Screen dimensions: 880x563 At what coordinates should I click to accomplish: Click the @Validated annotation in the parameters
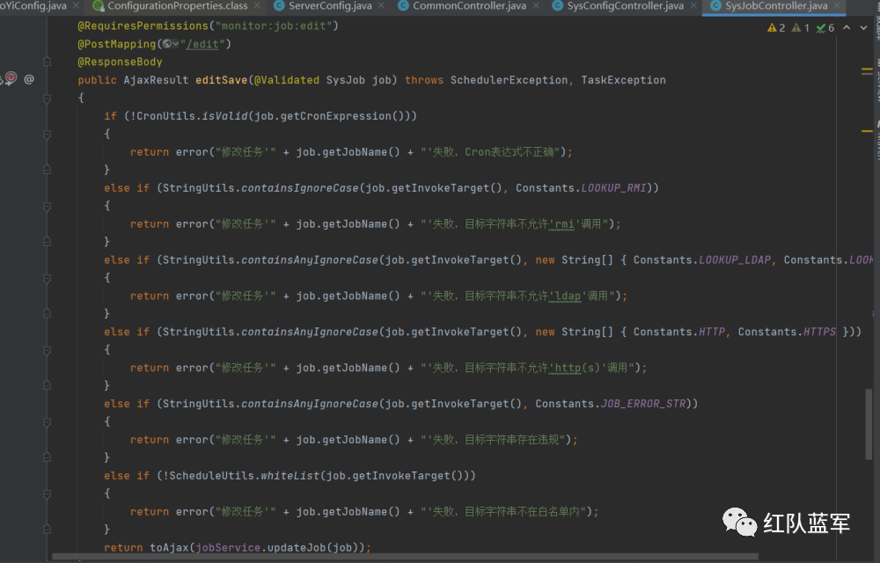coord(287,80)
